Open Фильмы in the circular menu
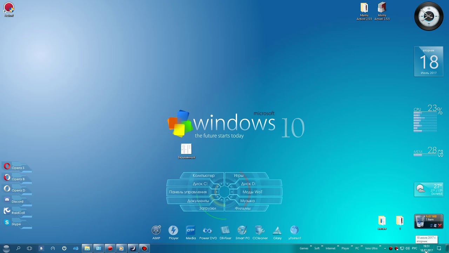The width and height of the screenshot is (449, 253). pos(243,208)
